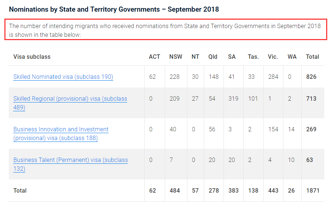Open the Skilled Regional provisional visa 489 link
Image resolution: width=336 pixels, height=205 pixels.
pyautogui.click(x=70, y=99)
